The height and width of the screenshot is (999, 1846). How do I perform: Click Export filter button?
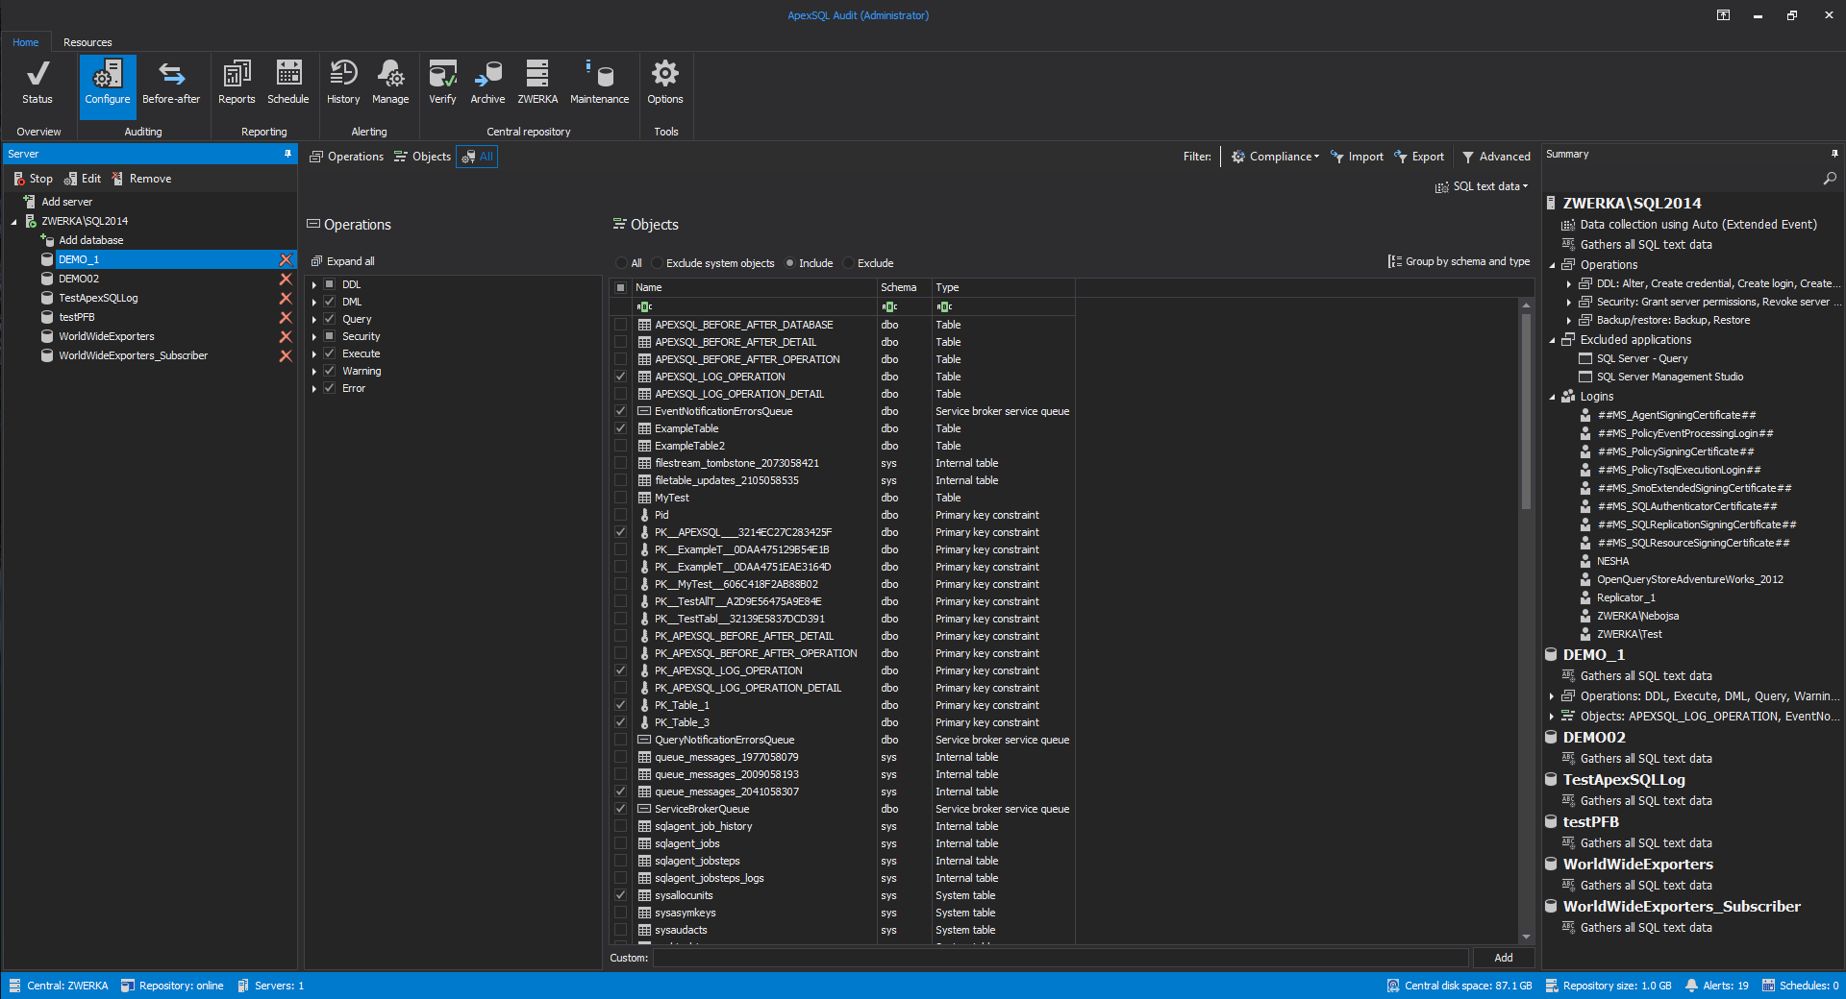(x=1419, y=157)
